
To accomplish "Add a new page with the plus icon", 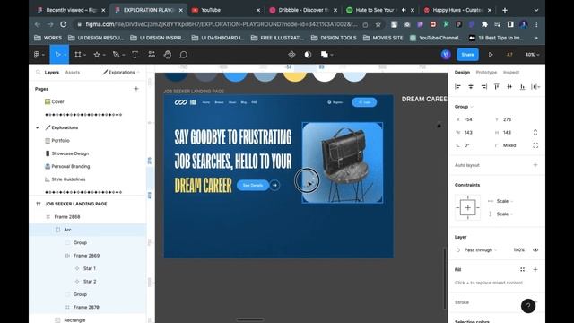I will (x=136, y=89).
